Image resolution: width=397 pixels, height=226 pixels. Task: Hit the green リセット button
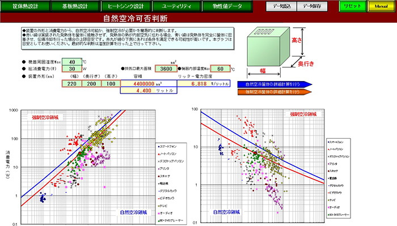(352, 6)
